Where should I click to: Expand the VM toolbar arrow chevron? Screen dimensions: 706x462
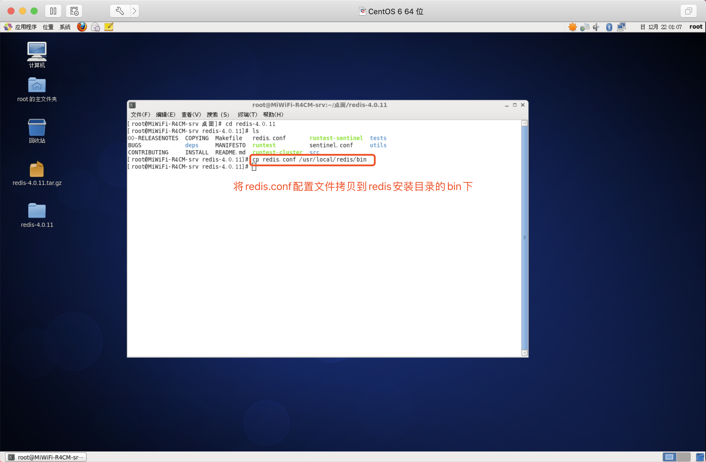[134, 11]
